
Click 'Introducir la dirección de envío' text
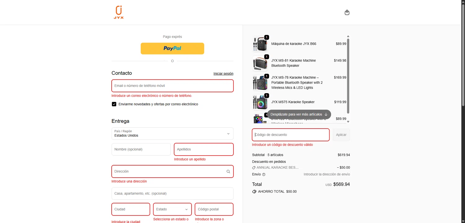(x=327, y=175)
